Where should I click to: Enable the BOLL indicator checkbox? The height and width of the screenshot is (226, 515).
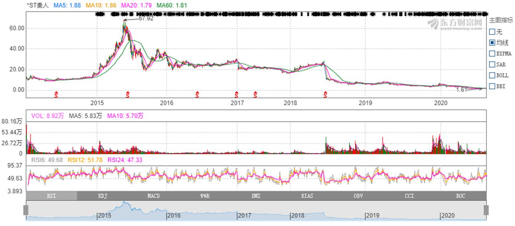[x=492, y=75]
